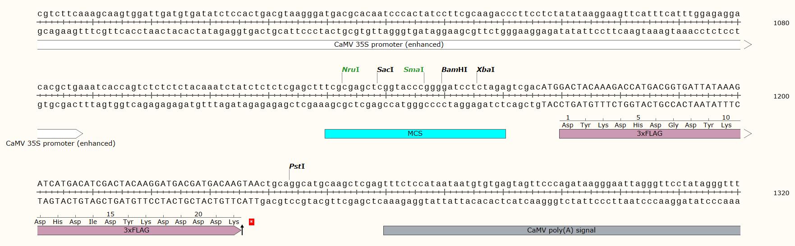Click the 1080 position number
This screenshot has width=795, height=246.
tap(781, 23)
